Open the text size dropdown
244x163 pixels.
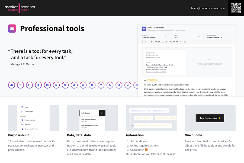point(166,42)
